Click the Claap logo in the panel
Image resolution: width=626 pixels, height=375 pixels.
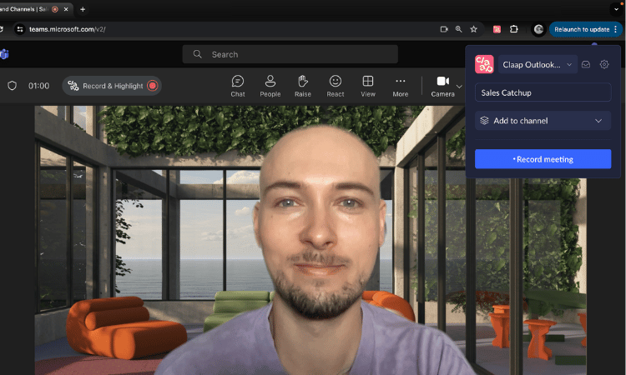pyautogui.click(x=484, y=64)
